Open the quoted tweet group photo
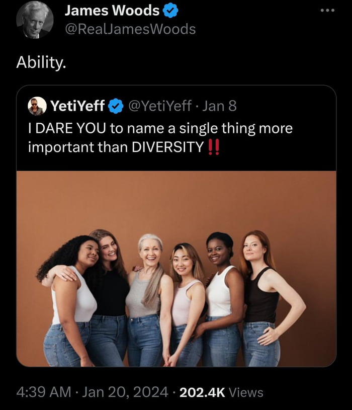 (176, 282)
